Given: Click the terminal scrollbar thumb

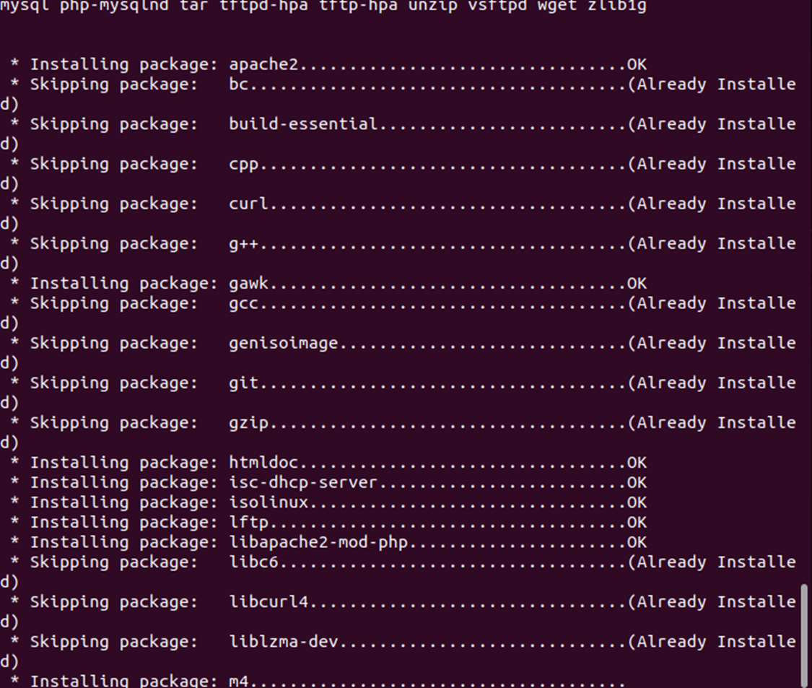Looking at the screenshot, I should coord(804,636).
